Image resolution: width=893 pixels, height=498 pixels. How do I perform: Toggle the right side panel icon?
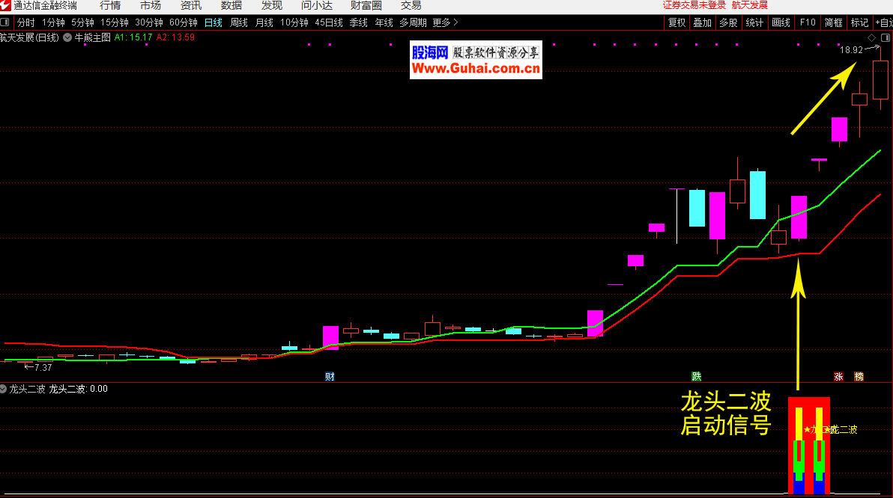(885, 37)
